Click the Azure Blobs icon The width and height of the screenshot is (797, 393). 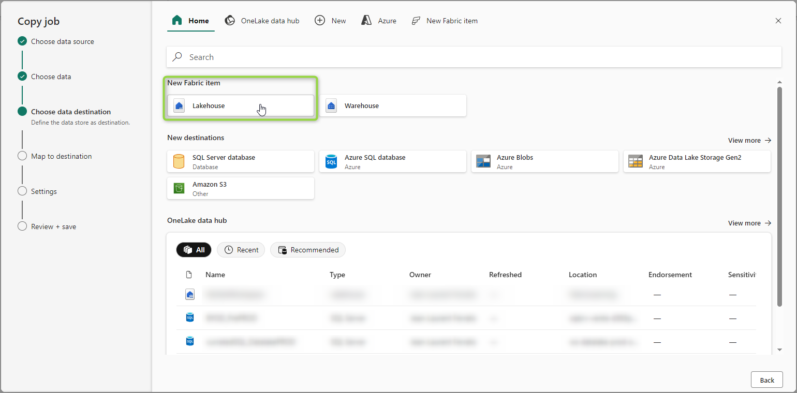pyautogui.click(x=483, y=161)
